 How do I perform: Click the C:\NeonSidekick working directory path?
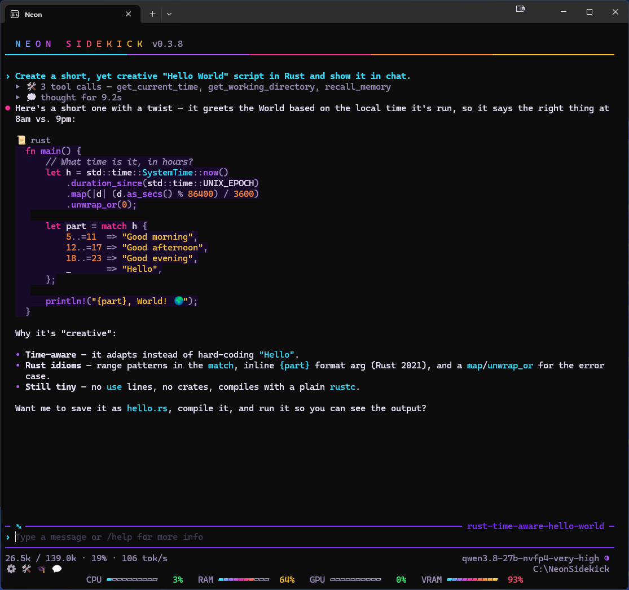pyautogui.click(x=571, y=569)
